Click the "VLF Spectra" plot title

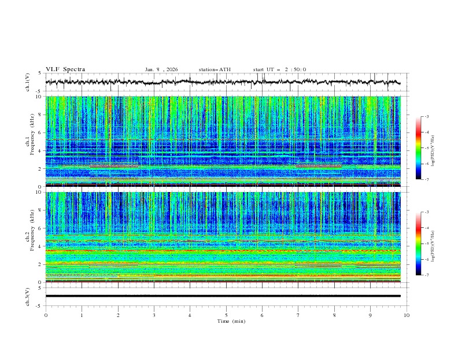65,69
